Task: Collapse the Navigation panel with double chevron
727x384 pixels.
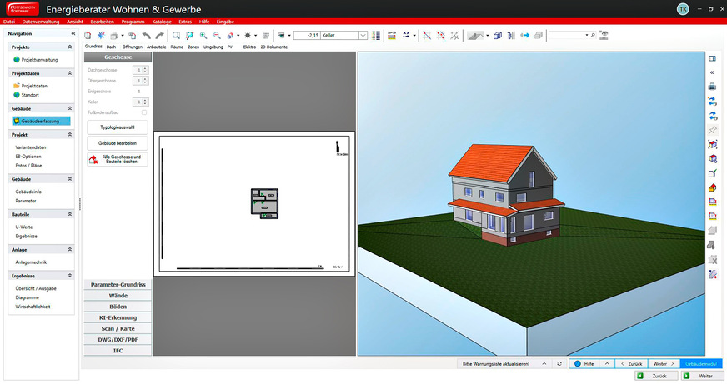Action: tap(73, 33)
